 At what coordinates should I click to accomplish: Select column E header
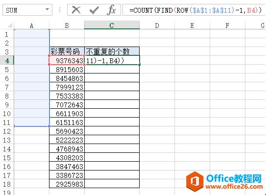pos(192,25)
